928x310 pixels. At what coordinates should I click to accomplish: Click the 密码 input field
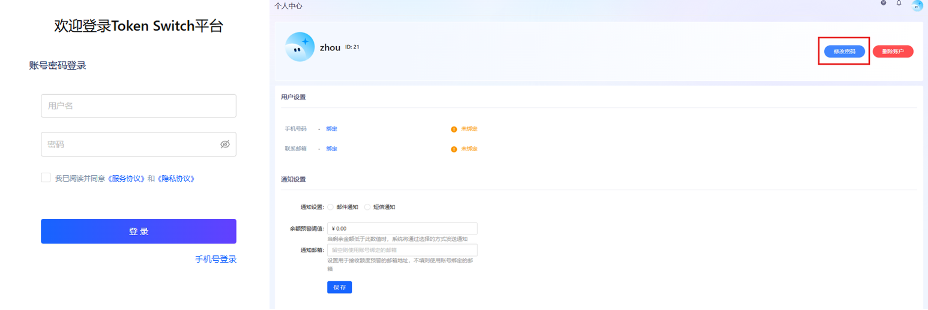[x=139, y=145]
